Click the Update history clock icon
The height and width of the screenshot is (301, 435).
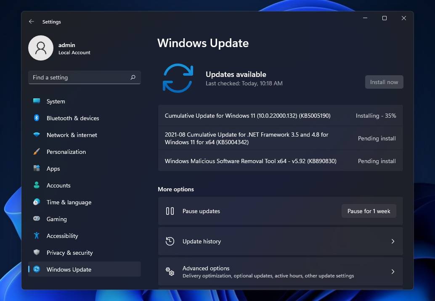coord(170,241)
